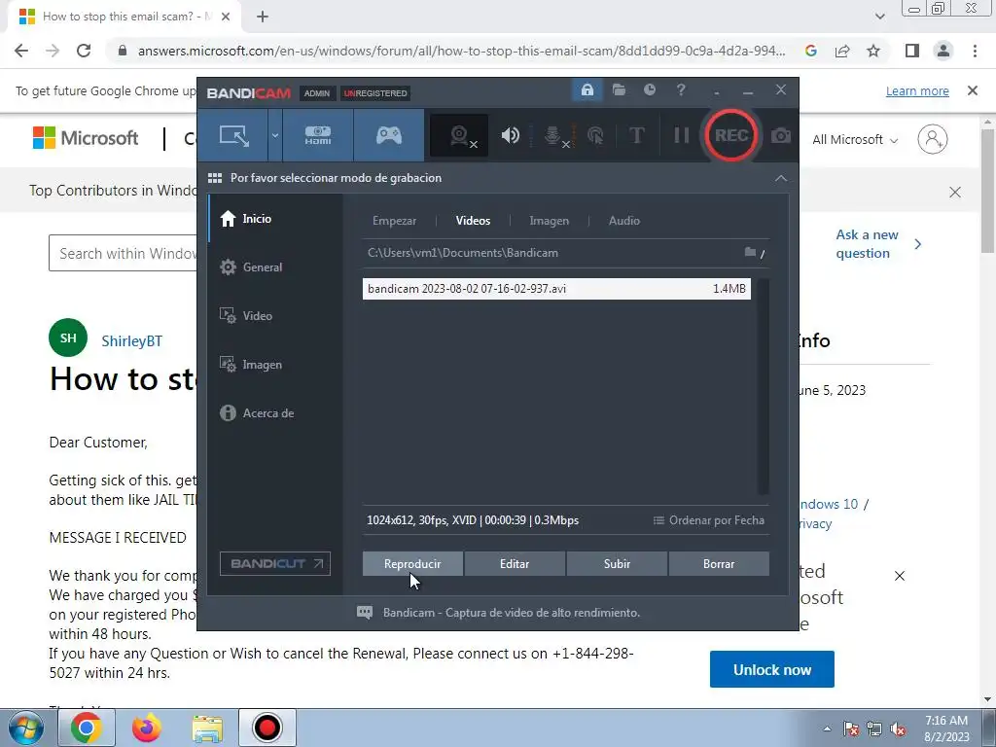The width and height of the screenshot is (996, 747).
Task: Open Bandicam help question mark icon
Action: [681, 90]
